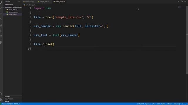This screenshot has width=188, height=105.
Task: Click the 'import' keyword on line 1
Action: pos(39,8)
